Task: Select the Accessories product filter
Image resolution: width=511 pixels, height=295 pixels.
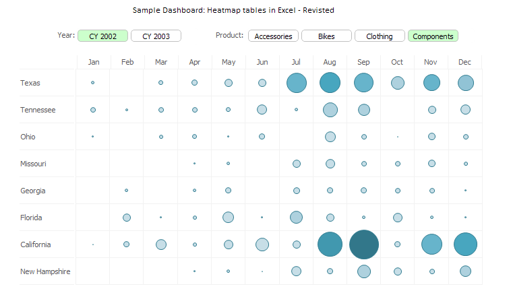Action: pyautogui.click(x=273, y=36)
